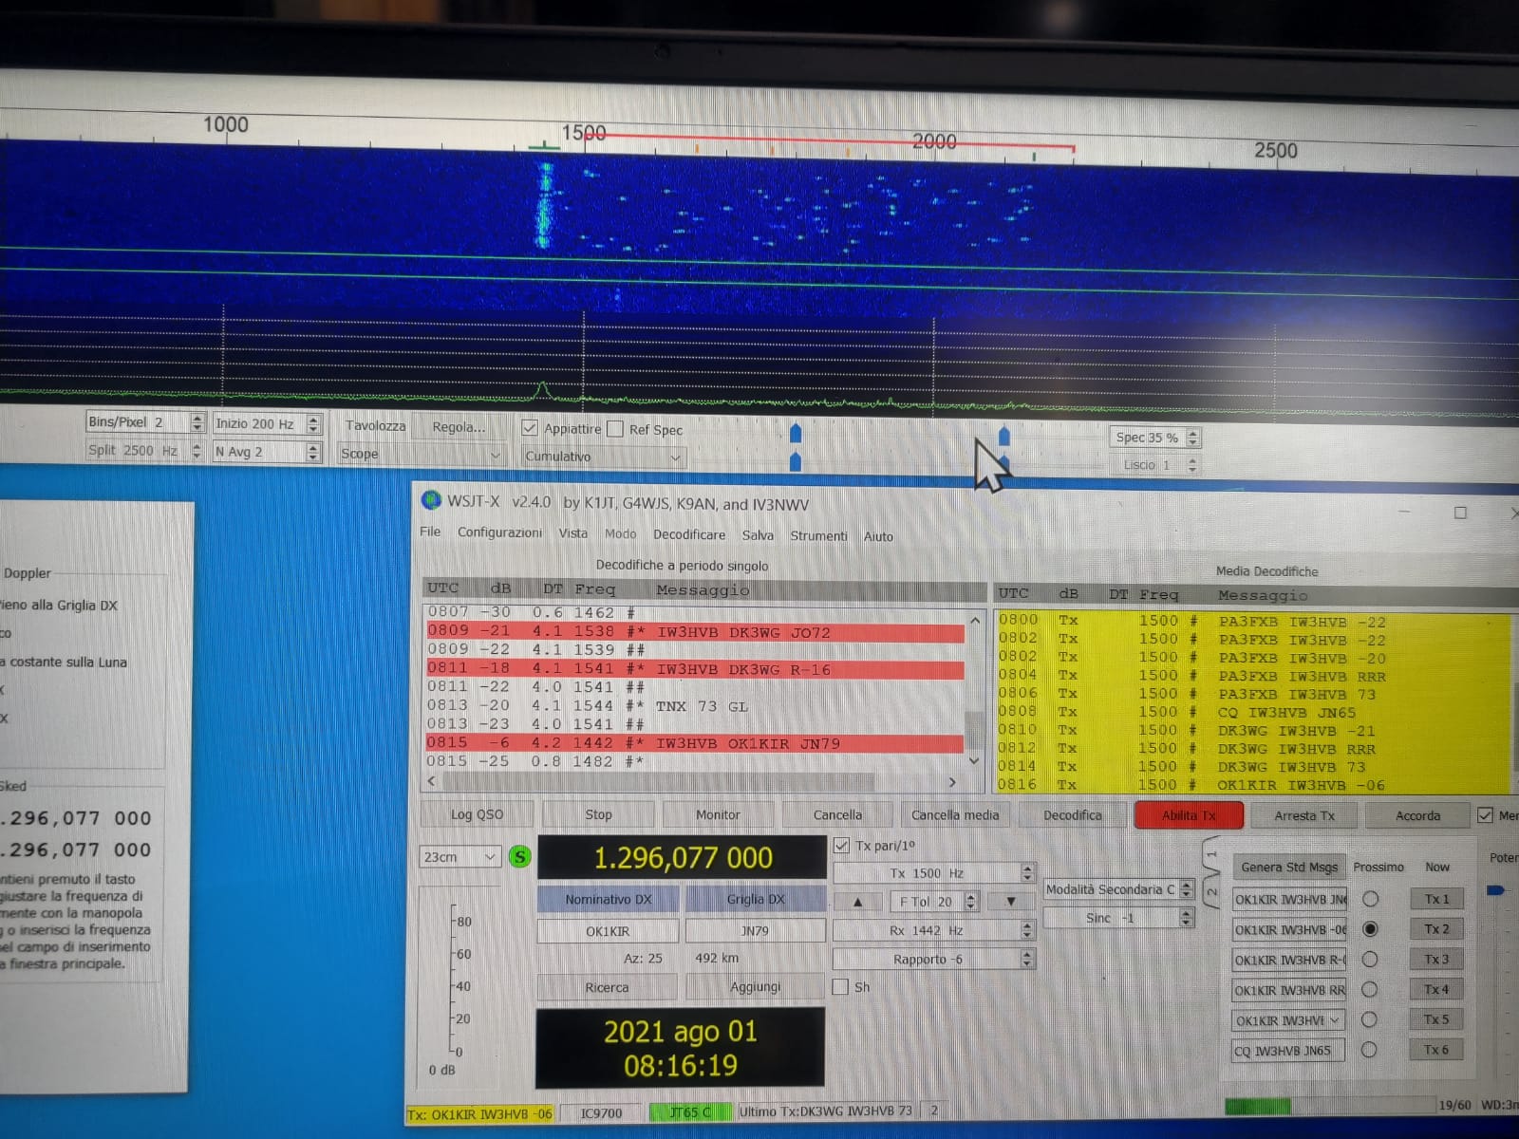
Task: Click the Cancella button
Action: pyautogui.click(x=837, y=814)
